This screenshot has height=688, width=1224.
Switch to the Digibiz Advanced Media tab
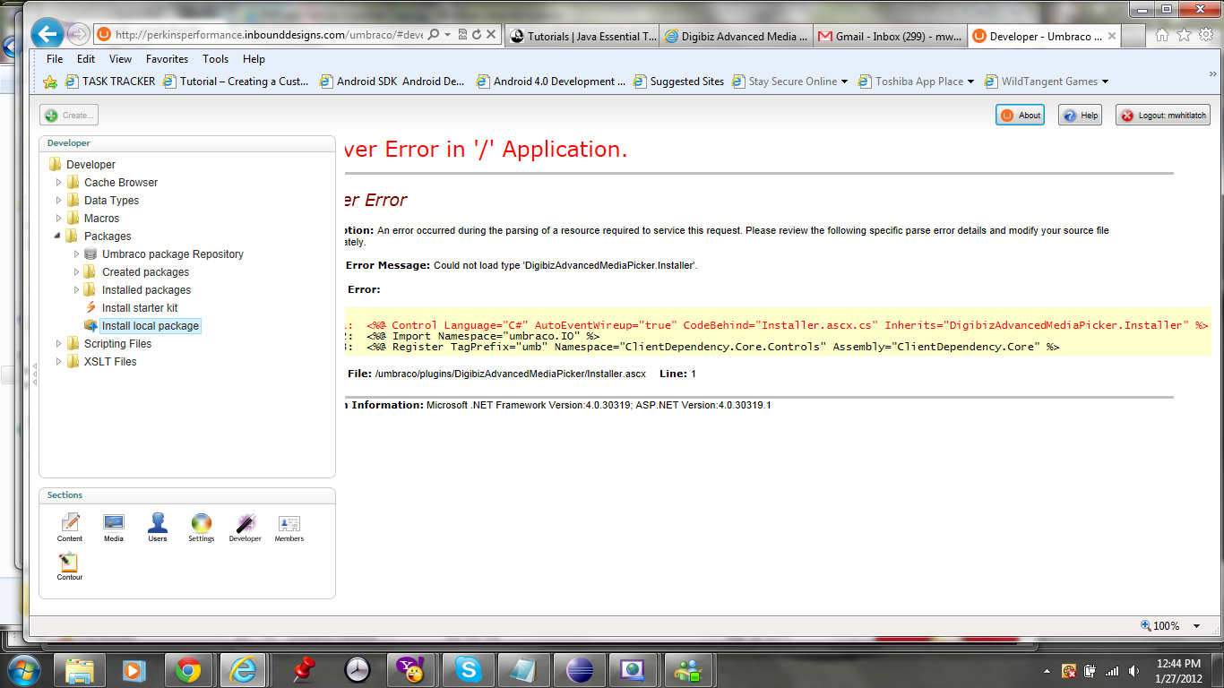[x=737, y=36]
